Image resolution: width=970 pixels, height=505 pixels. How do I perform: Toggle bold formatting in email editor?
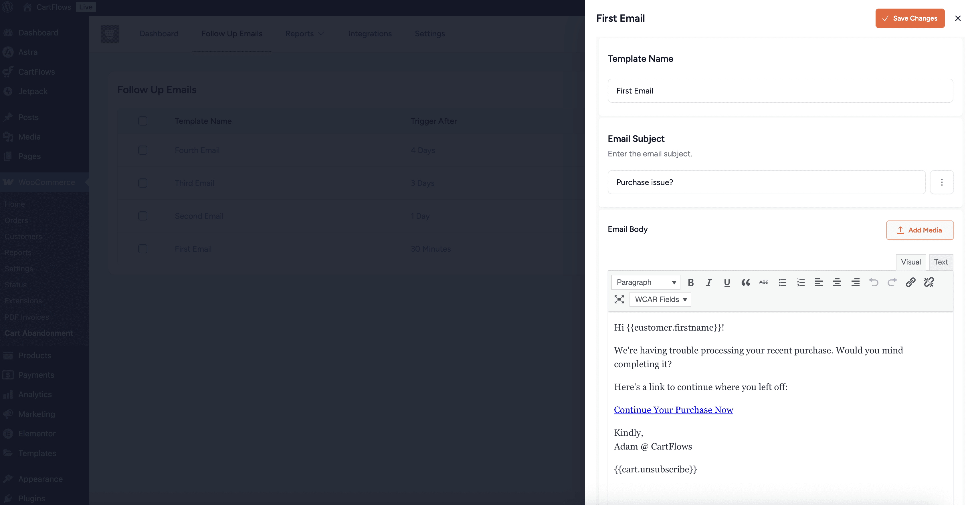coord(691,282)
